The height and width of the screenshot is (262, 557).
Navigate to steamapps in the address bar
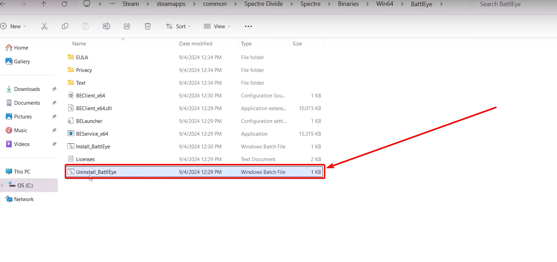(x=171, y=4)
